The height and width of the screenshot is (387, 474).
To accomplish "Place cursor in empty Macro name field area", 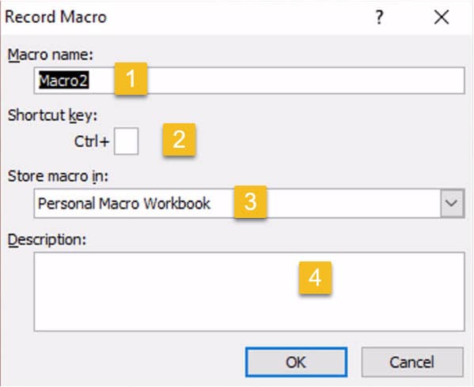I will tap(305, 81).
